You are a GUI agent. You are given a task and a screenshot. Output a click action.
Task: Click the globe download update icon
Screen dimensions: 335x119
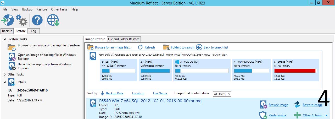coord(53,20)
